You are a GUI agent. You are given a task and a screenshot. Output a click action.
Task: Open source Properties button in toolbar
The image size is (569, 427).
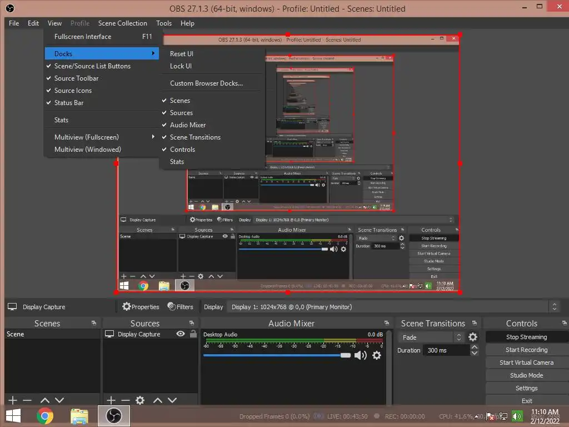tap(141, 307)
